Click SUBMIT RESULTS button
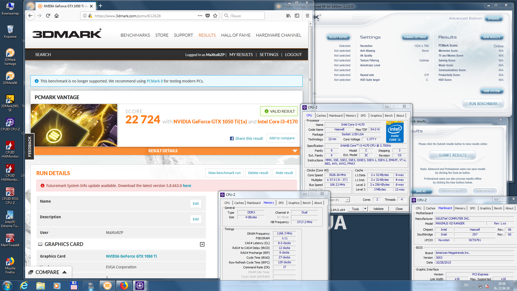The width and height of the screenshot is (517, 291). 452,155
